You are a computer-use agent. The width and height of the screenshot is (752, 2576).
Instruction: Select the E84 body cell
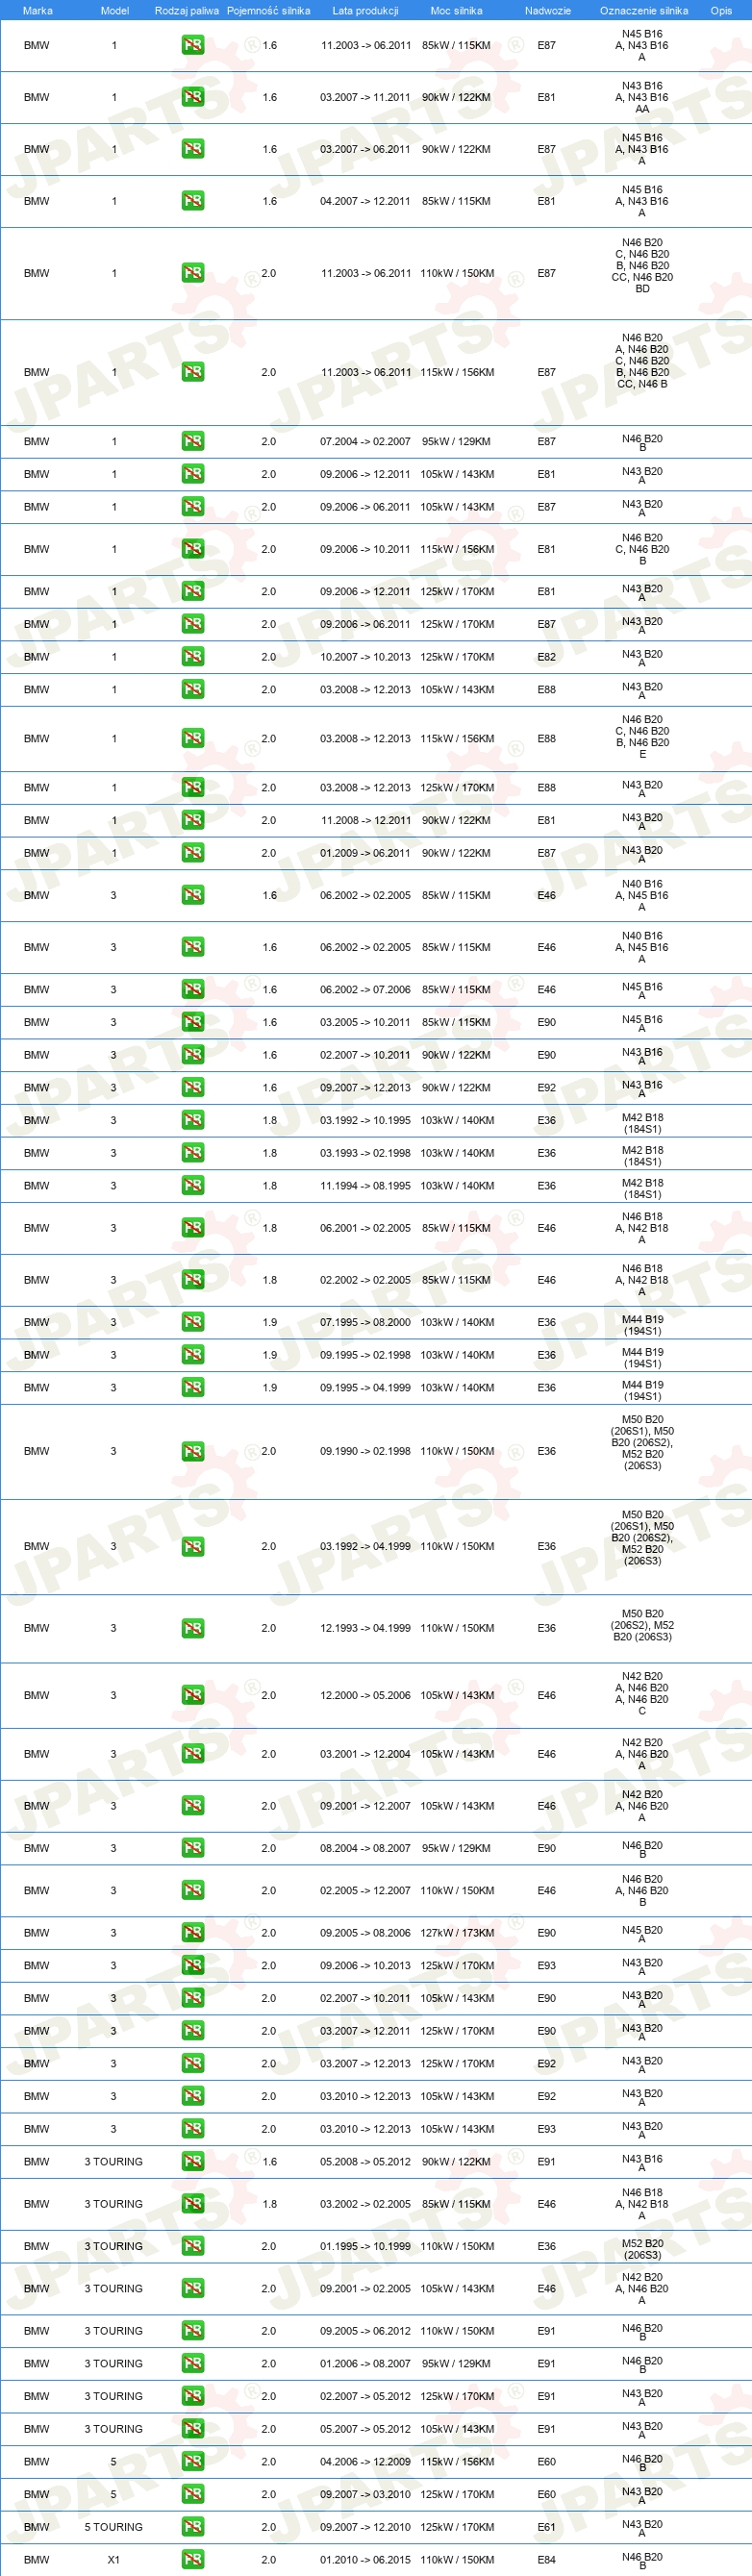[546, 2560]
